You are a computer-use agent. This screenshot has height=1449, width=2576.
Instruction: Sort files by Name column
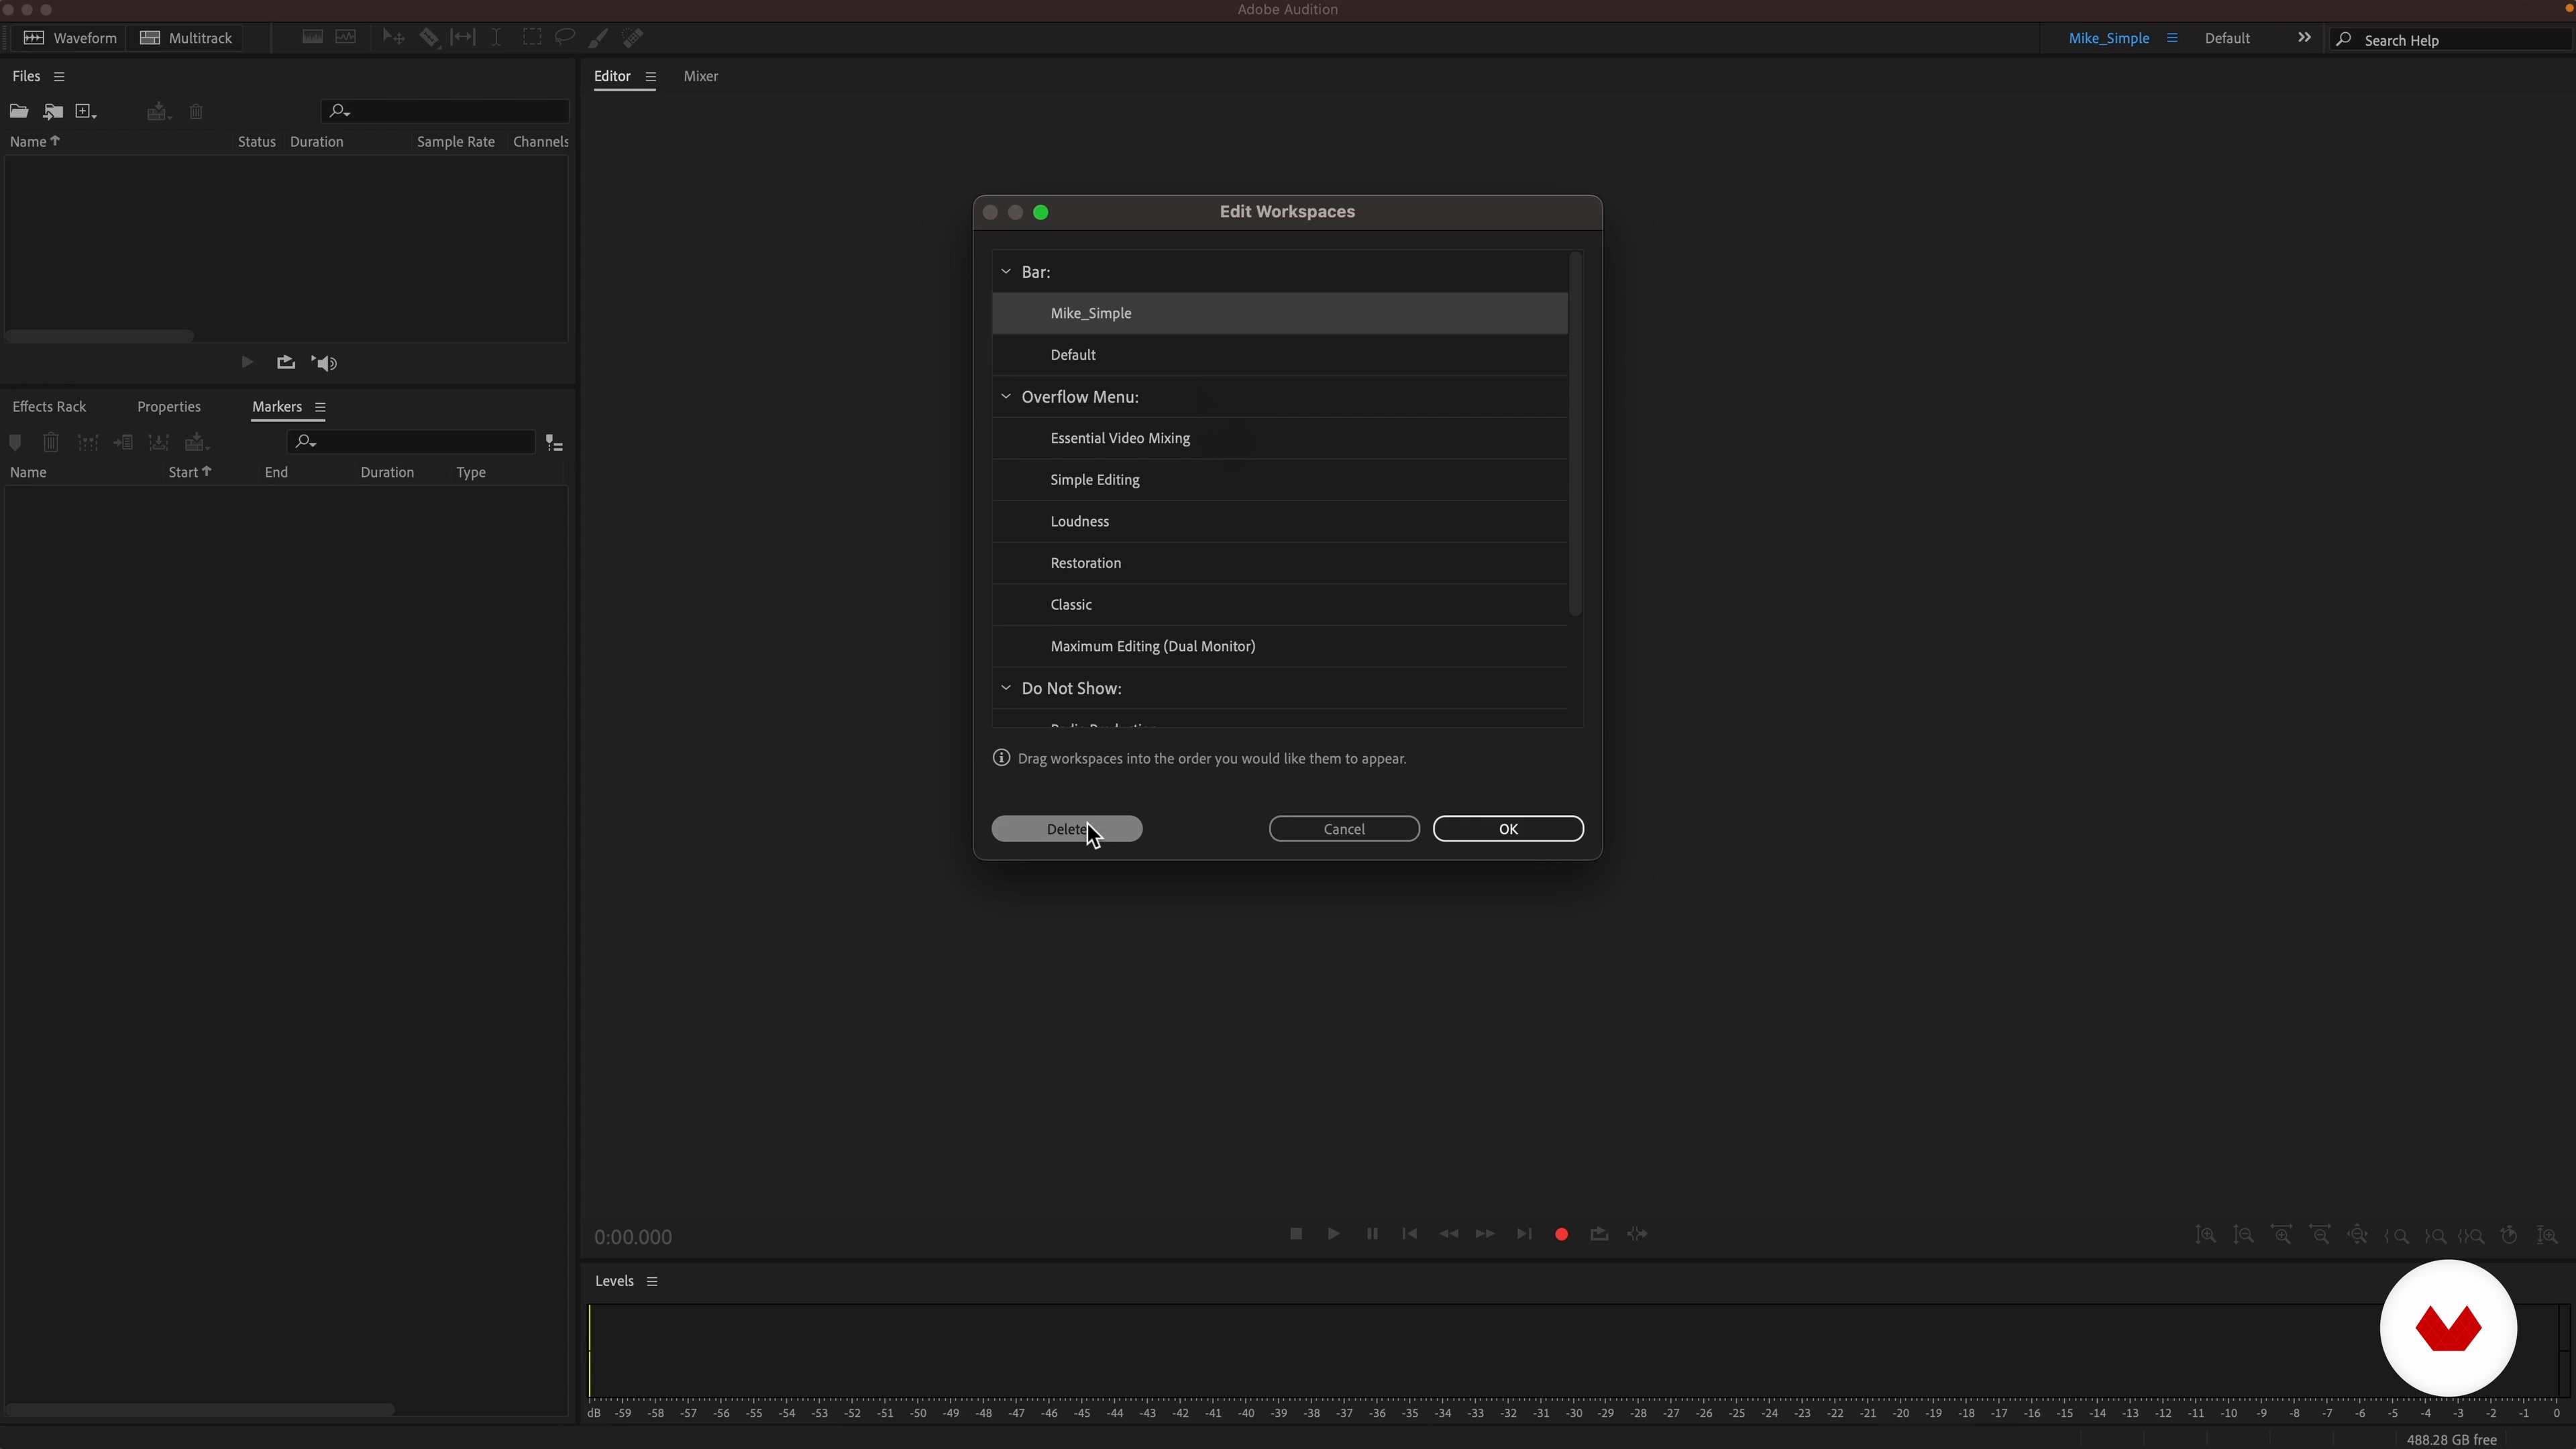[34, 141]
